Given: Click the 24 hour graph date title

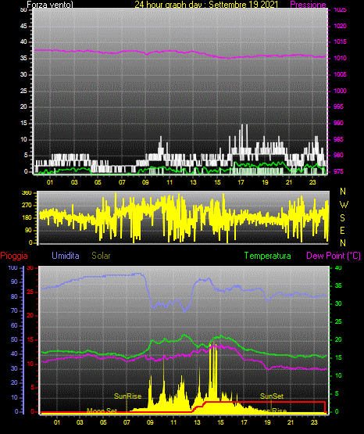Looking at the screenshot, I should tap(206, 5).
